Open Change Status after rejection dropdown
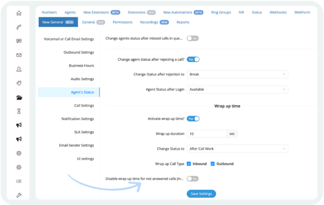 coord(238,74)
